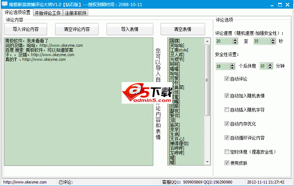294x186 pixels.
Task: Select the [江南style] emoticon entry
Action: [178, 50]
